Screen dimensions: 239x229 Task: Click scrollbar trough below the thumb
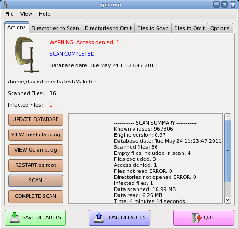(x=227, y=189)
